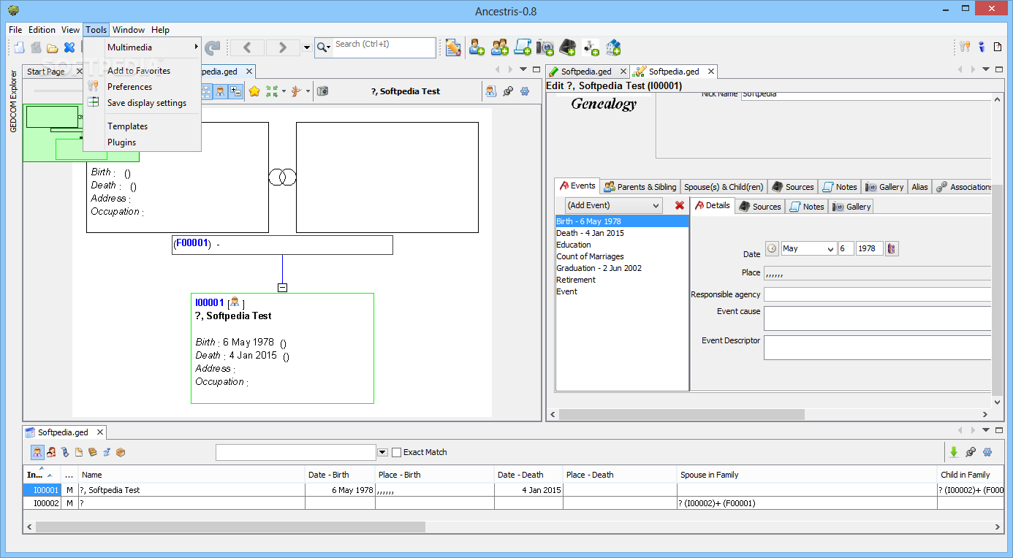
Task: Select Save display settings menu entry
Action: click(143, 103)
